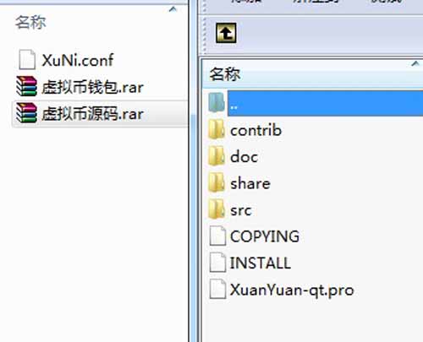Open the doc folder icon
The width and height of the screenshot is (423, 342).
pos(217,156)
